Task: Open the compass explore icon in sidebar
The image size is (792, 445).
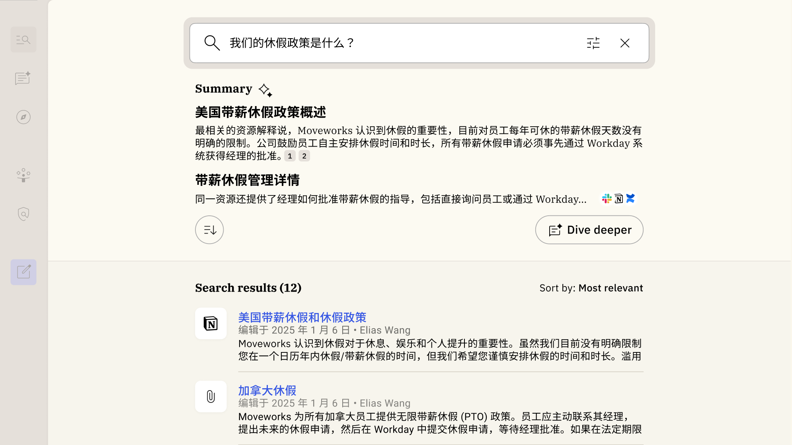Action: tap(23, 117)
